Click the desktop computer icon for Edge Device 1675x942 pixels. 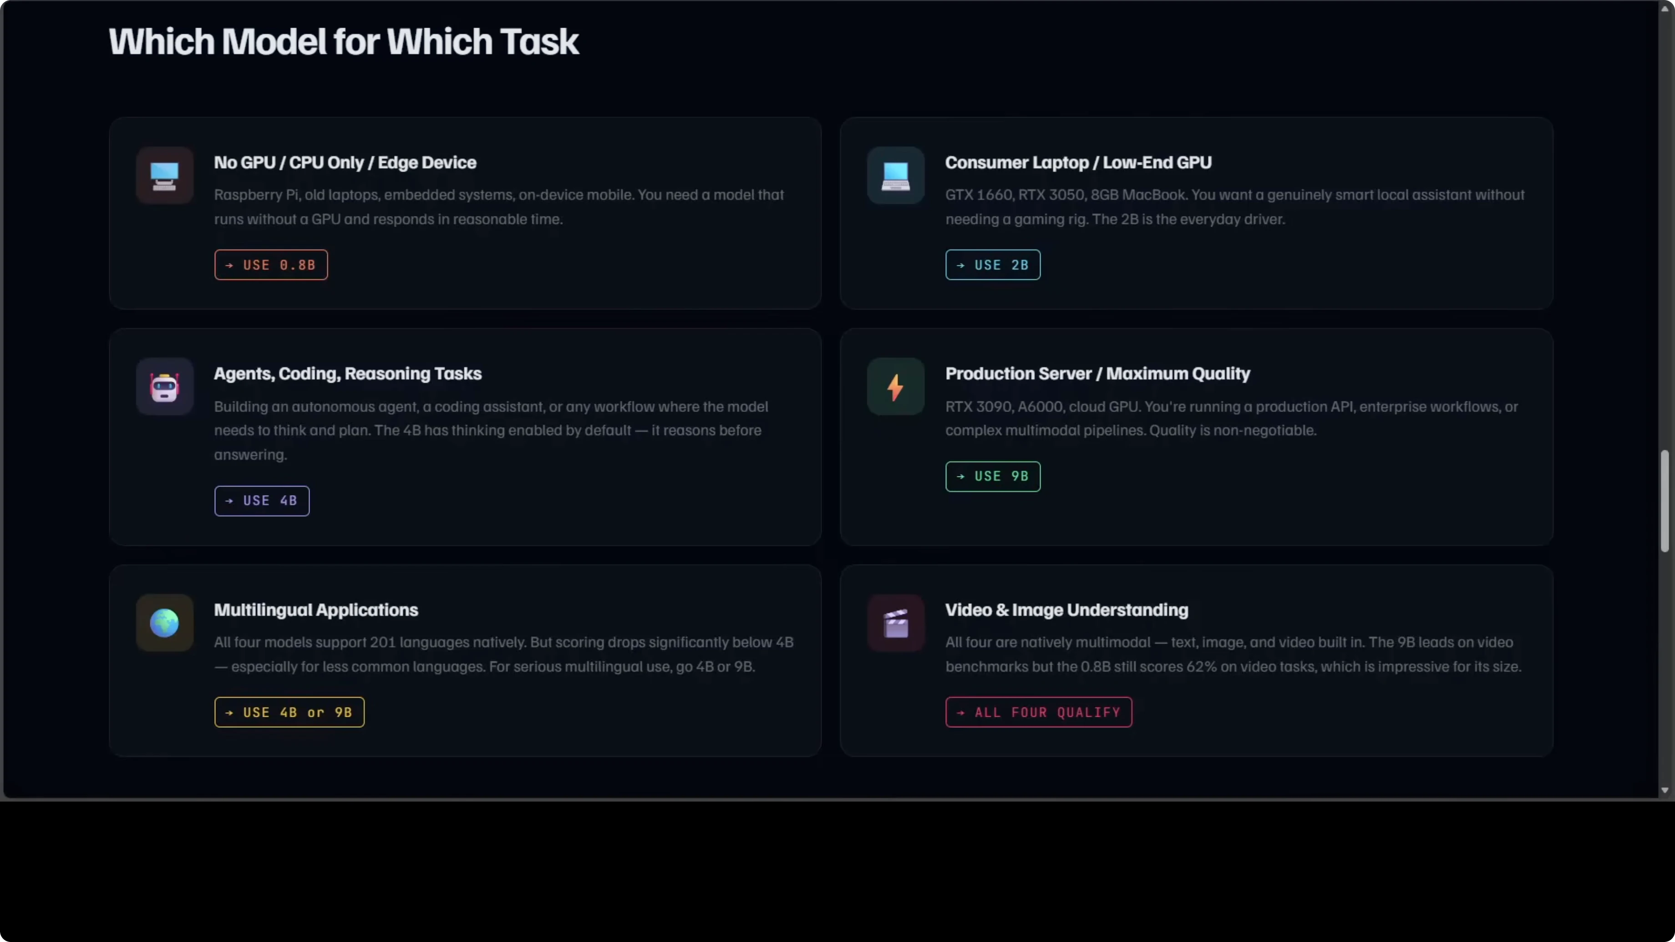point(164,176)
